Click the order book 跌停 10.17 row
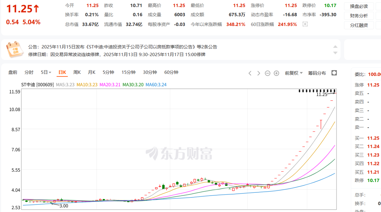381x212 pixels. pyautogui.click(x=367, y=180)
